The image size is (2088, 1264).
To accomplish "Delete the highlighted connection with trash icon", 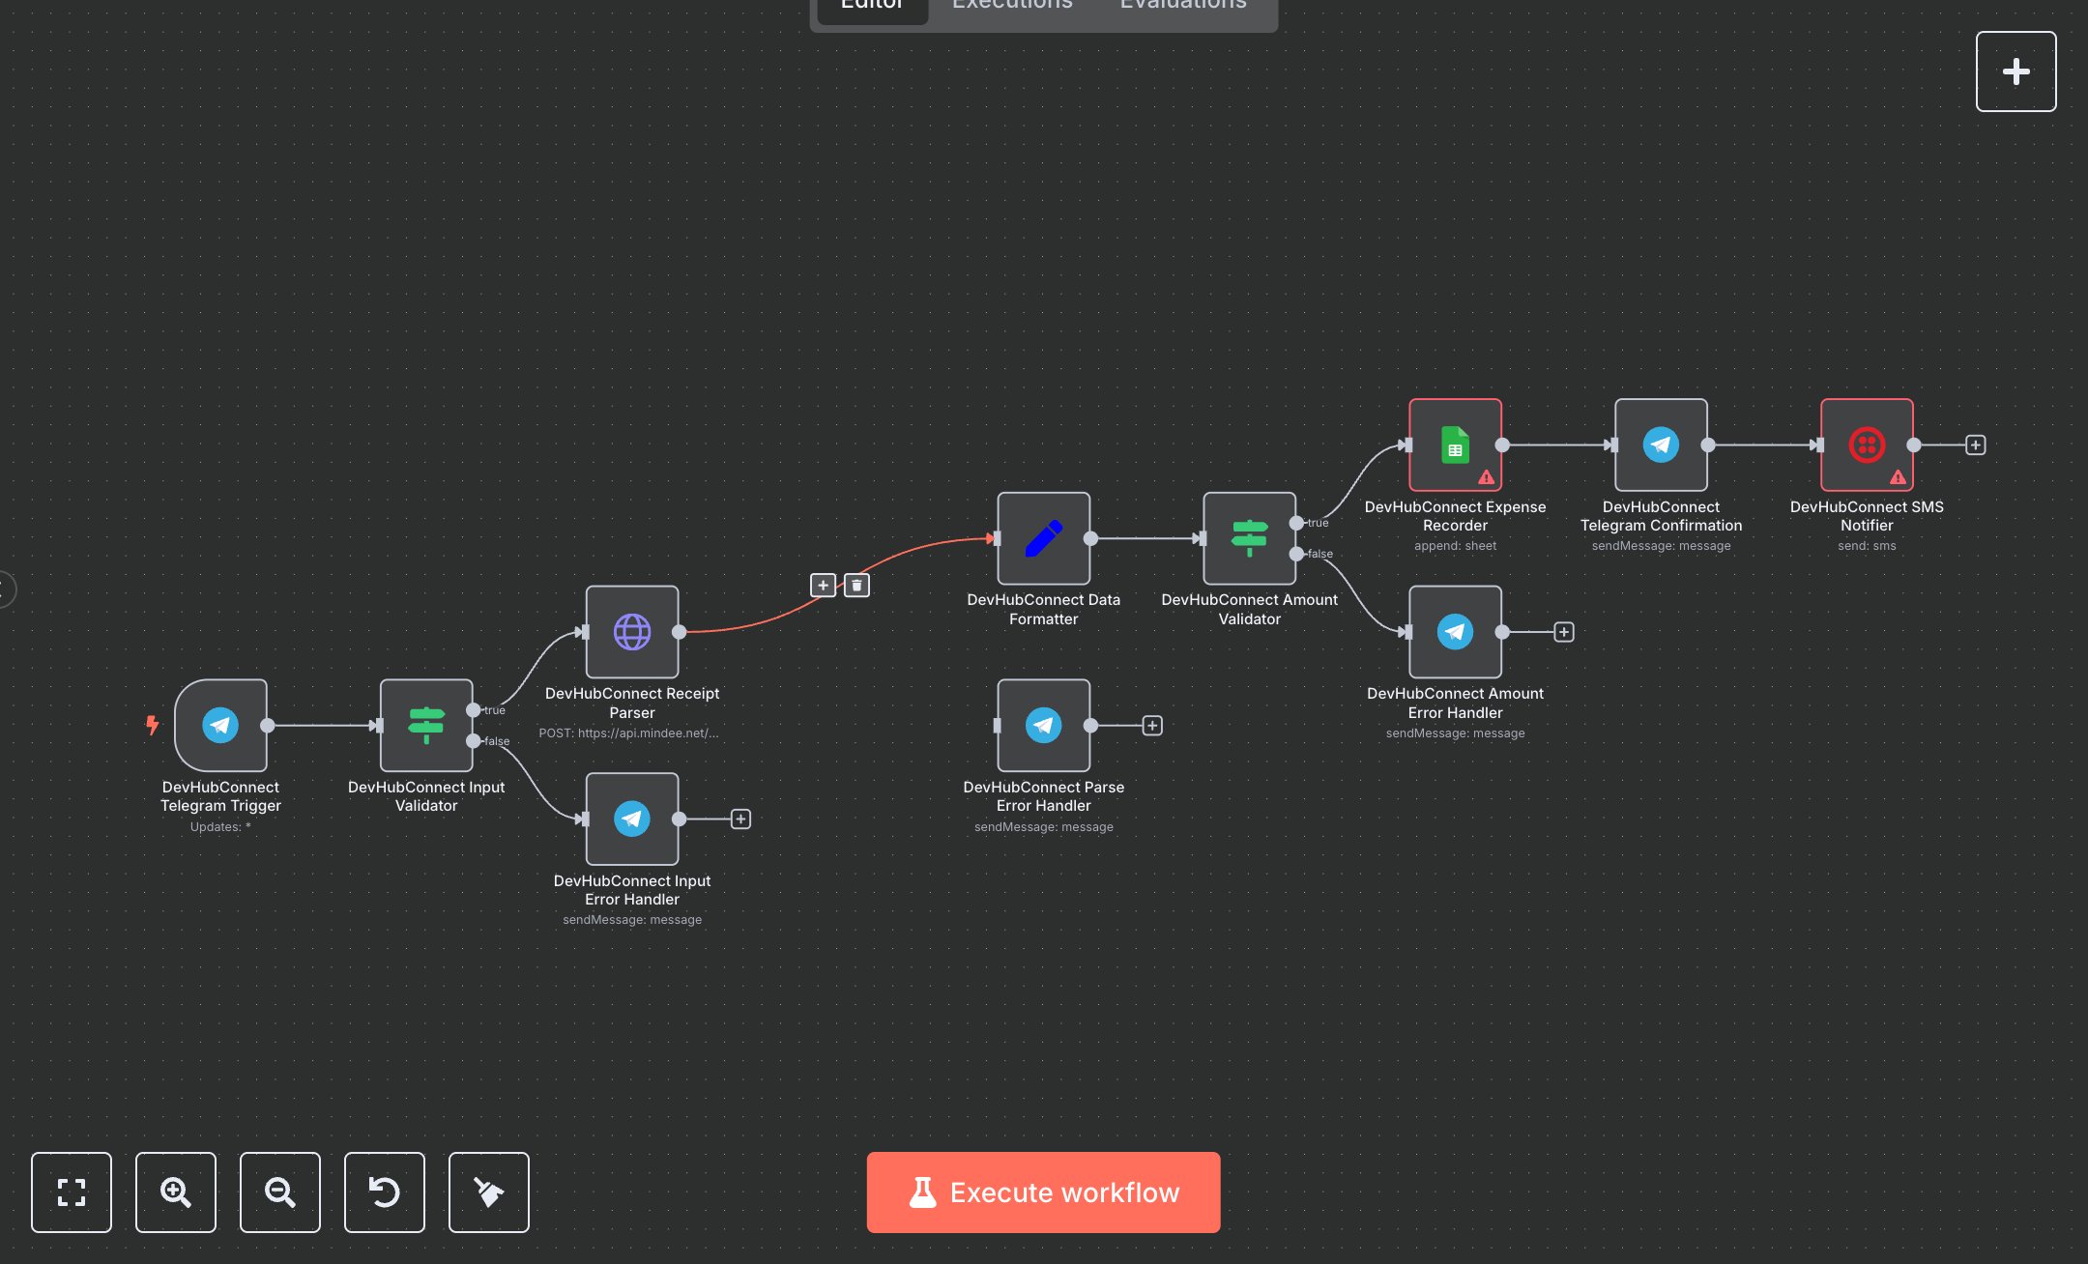I will (856, 585).
